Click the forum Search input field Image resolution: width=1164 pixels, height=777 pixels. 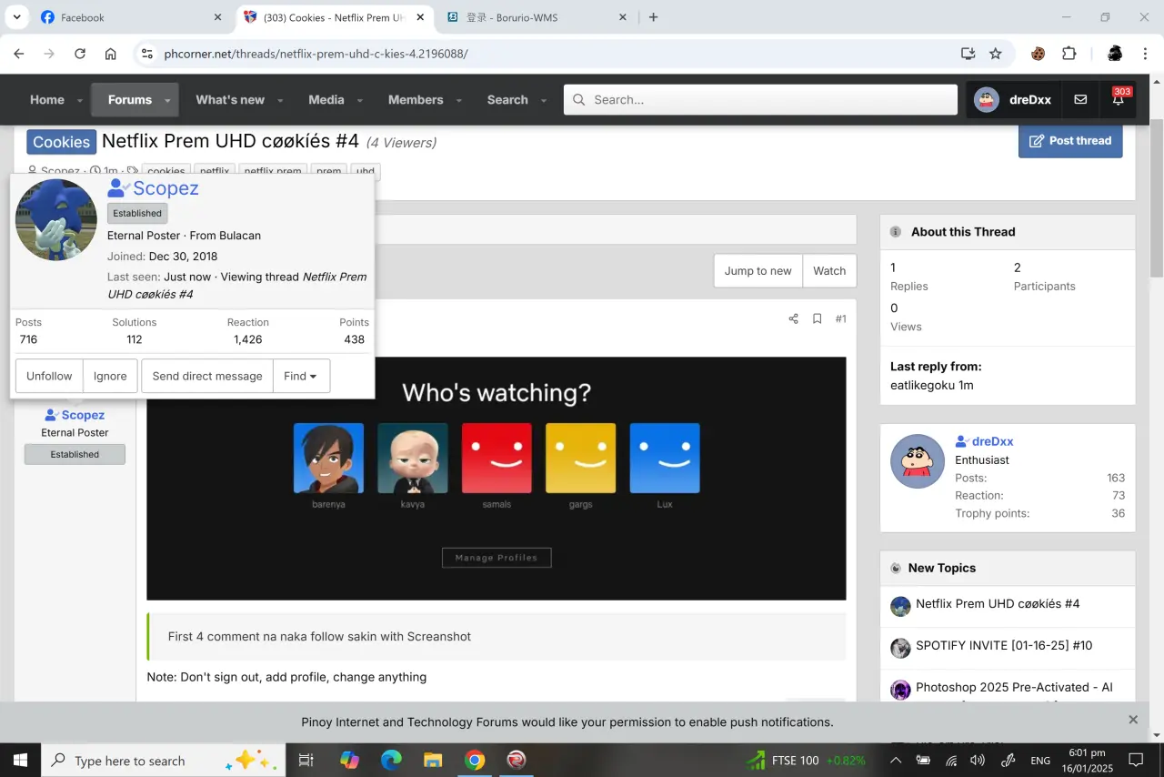(x=760, y=100)
